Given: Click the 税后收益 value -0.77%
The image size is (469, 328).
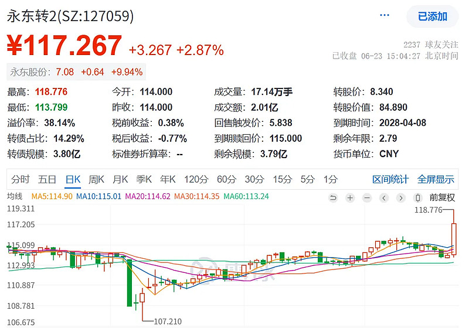Looking at the screenshot, I should point(172,138).
